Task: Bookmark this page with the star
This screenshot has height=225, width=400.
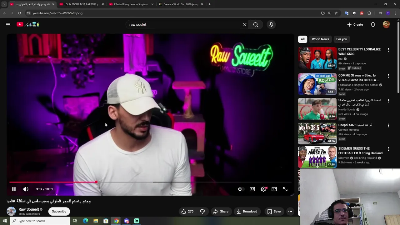Action: 336,13
